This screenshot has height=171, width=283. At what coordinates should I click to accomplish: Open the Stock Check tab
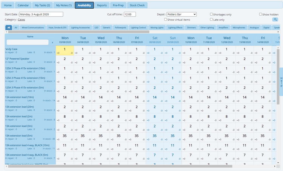coord(136,5)
